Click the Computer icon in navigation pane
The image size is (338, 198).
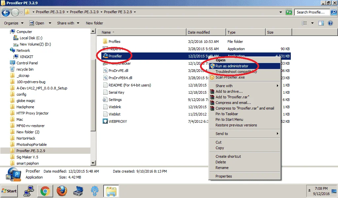click(13, 31)
